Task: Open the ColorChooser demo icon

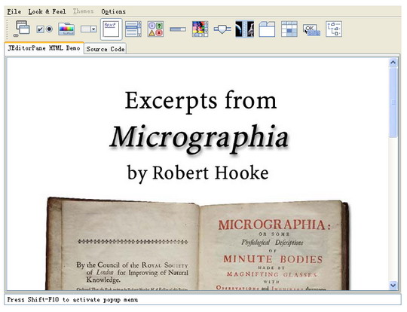Action: pos(66,29)
